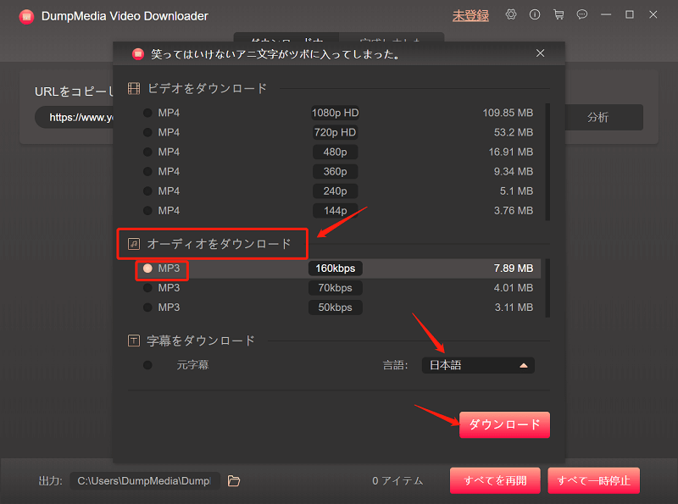Select MP4 360p radio button
Viewport: 678px width, 504px height.
click(x=147, y=172)
